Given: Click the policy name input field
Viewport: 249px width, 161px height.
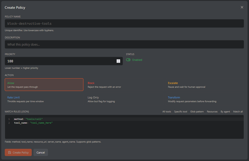Looking at the screenshot, I should click(x=124, y=23).
